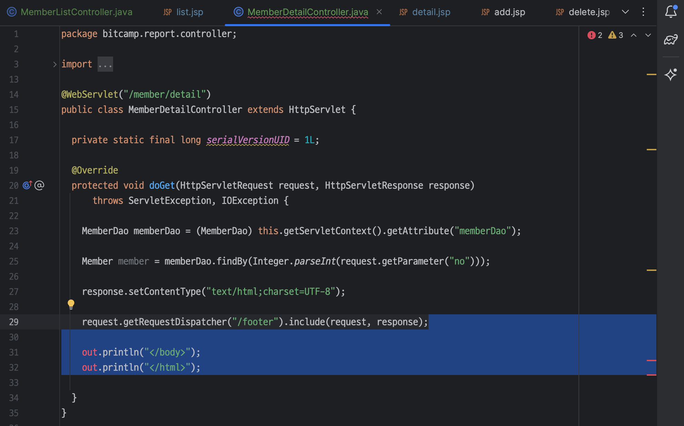Go to previous highlighted error arrow
Viewport: 684px width, 426px height.
coord(634,35)
